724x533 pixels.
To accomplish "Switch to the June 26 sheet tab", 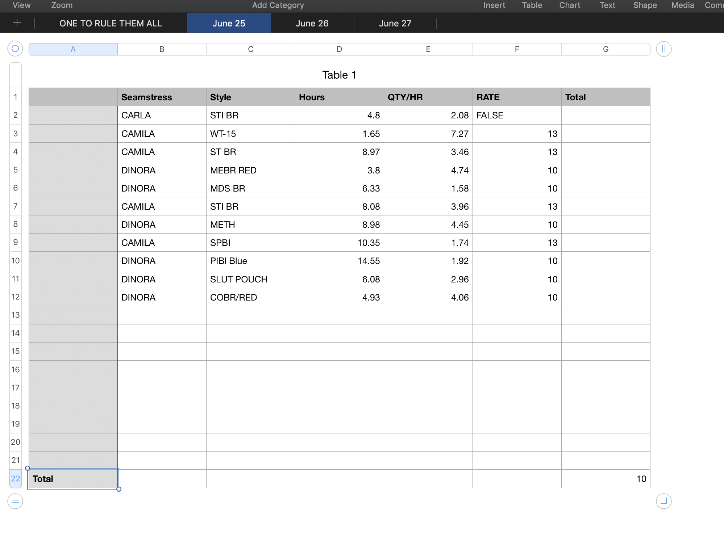I will pos(312,23).
